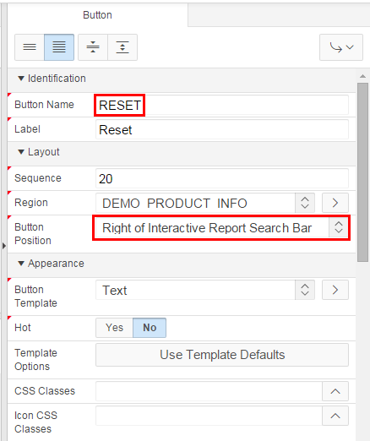370x441 pixels.
Task: Open the Button Template select list
Action: 205,290
